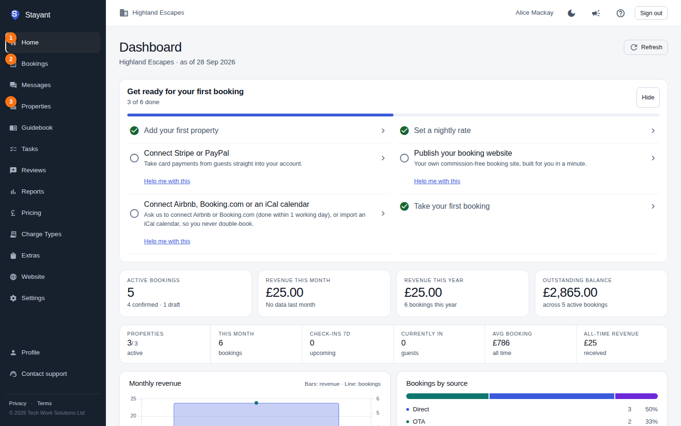681x426 pixels.
Task: Click the Stayant logo icon
Action: coord(15,15)
